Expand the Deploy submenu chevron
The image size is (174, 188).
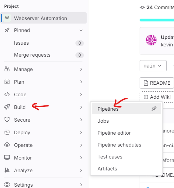[81, 132]
